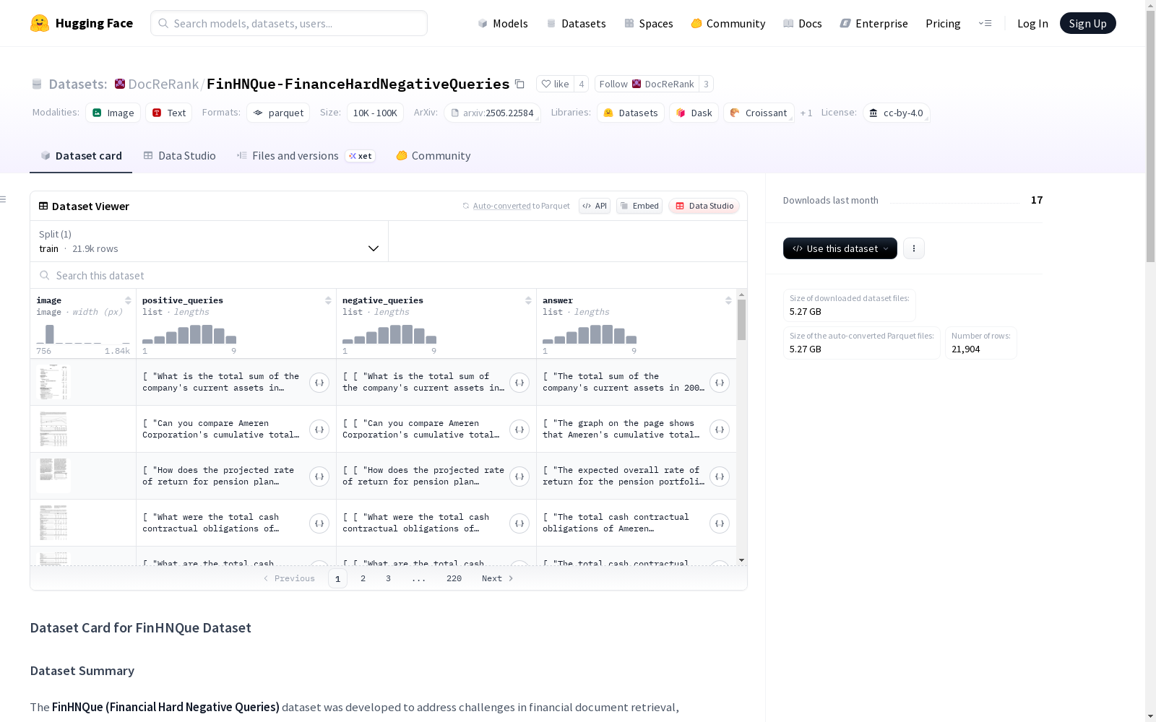
Task: Open the DocReRank organization avatar link
Action: 120,84
